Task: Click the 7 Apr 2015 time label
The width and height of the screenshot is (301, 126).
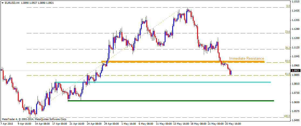Action: tap(7, 124)
